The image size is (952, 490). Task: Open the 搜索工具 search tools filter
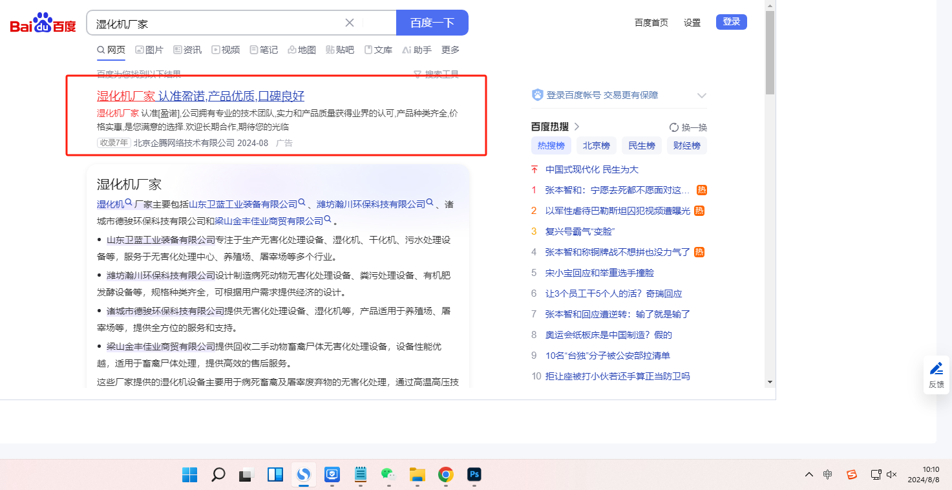point(436,74)
